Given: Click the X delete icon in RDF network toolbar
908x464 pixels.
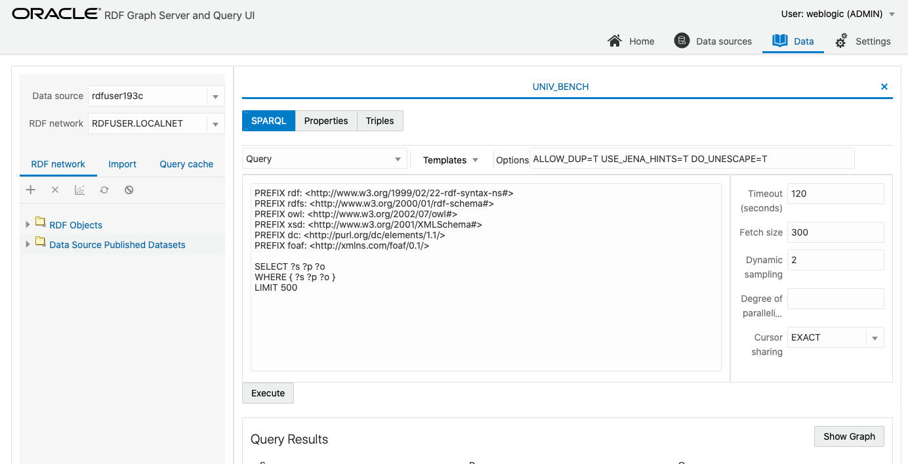Looking at the screenshot, I should 55,190.
